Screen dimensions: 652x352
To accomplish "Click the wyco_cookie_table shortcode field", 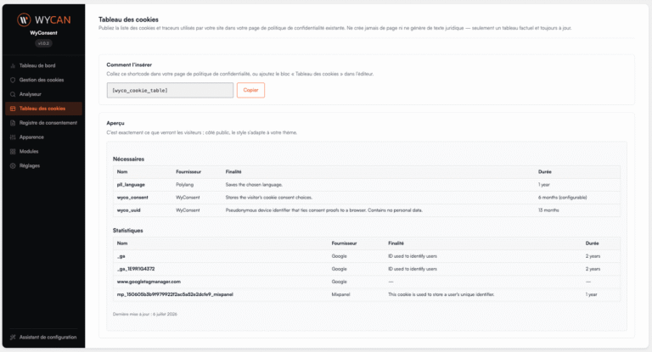I will (x=170, y=90).
